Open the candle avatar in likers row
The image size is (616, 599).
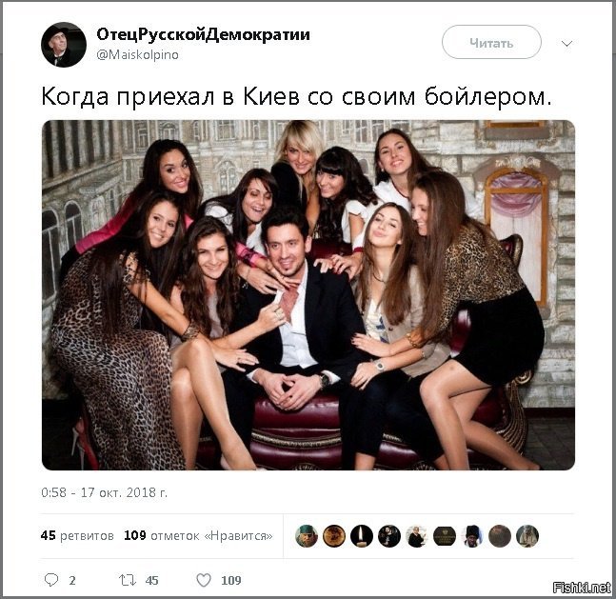click(362, 536)
